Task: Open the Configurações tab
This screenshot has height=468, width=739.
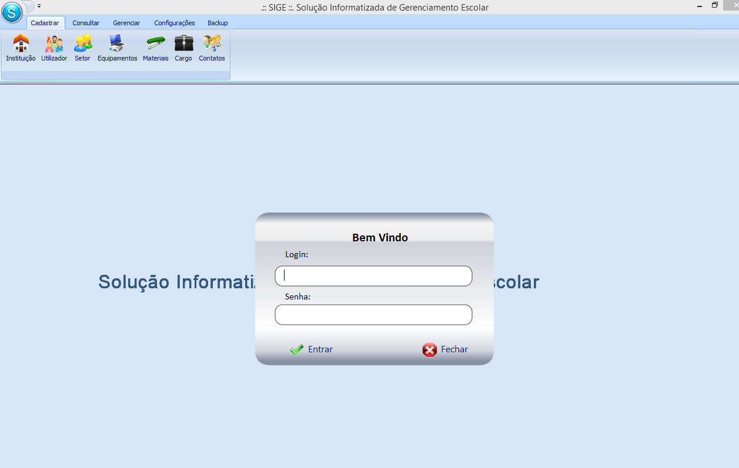Action: (x=174, y=22)
